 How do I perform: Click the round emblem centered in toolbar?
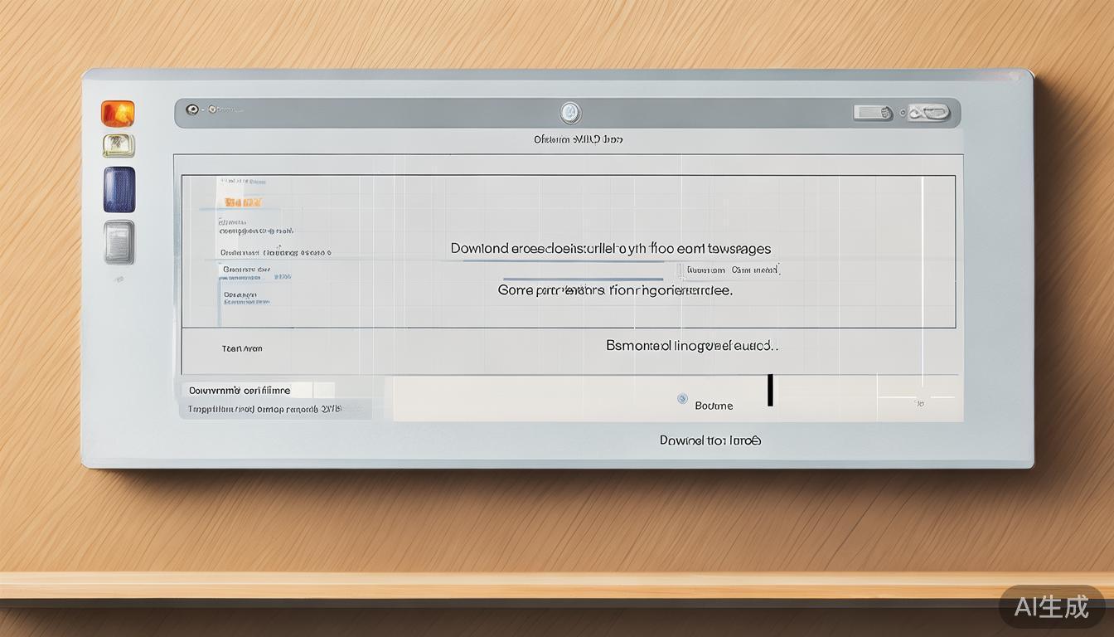570,113
